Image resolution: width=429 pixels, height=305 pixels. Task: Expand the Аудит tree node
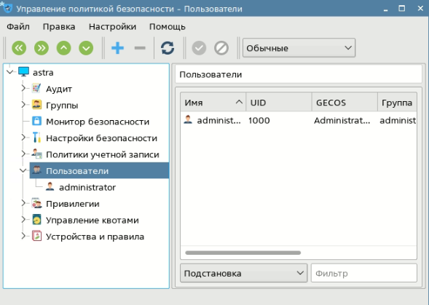[23, 88]
